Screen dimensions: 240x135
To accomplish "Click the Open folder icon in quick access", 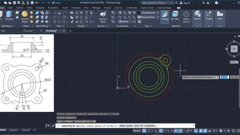I will coord(10,3).
